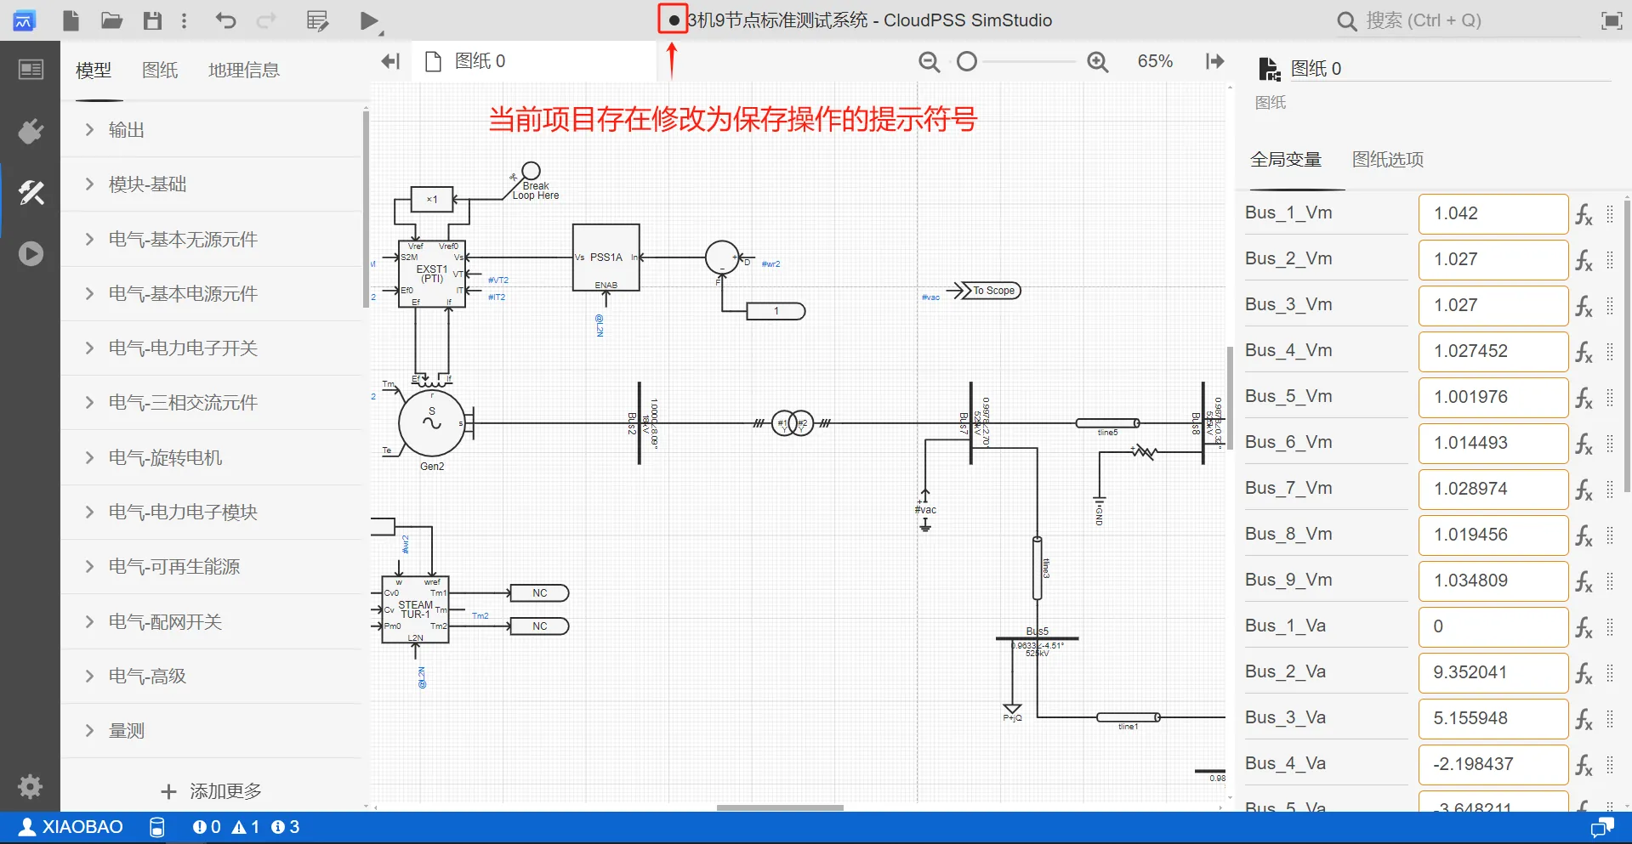The height and width of the screenshot is (844, 1632).
Task: Toggle formula mode for Bus_4_Vm
Action: pos(1584,352)
